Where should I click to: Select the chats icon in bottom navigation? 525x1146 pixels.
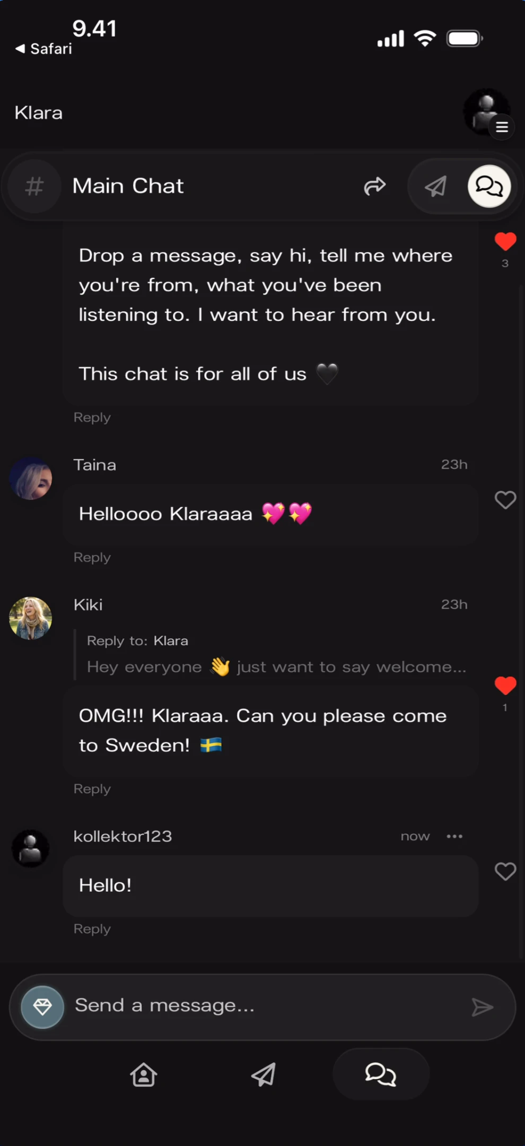[381, 1074]
